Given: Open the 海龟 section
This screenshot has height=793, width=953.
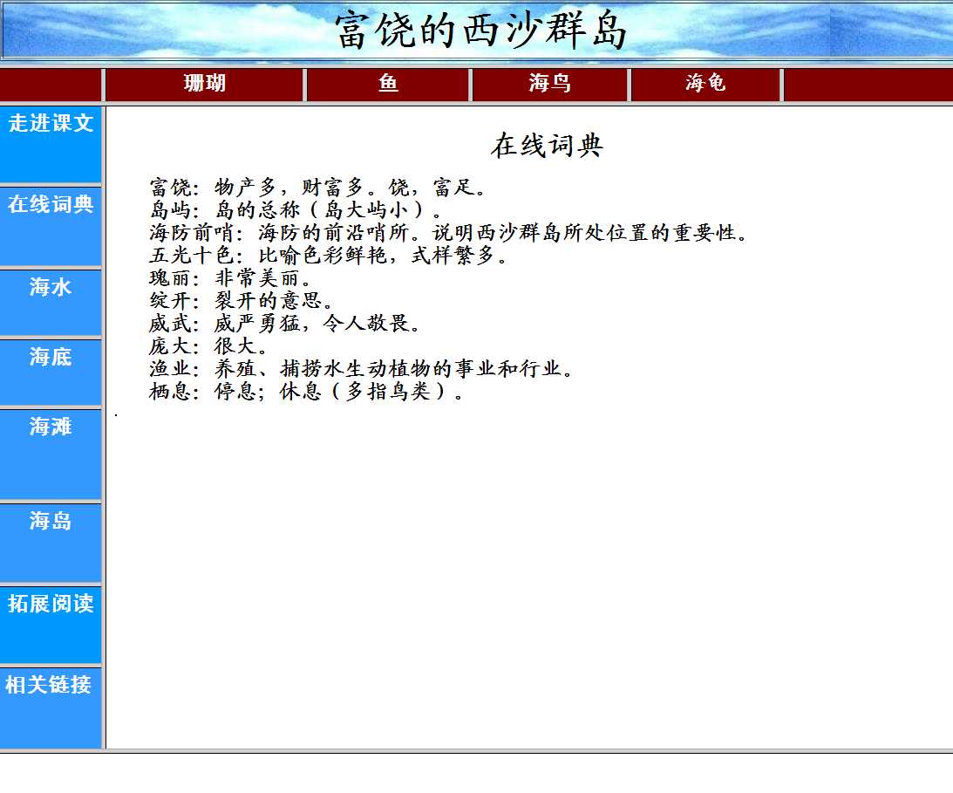Looking at the screenshot, I should pos(705,84).
